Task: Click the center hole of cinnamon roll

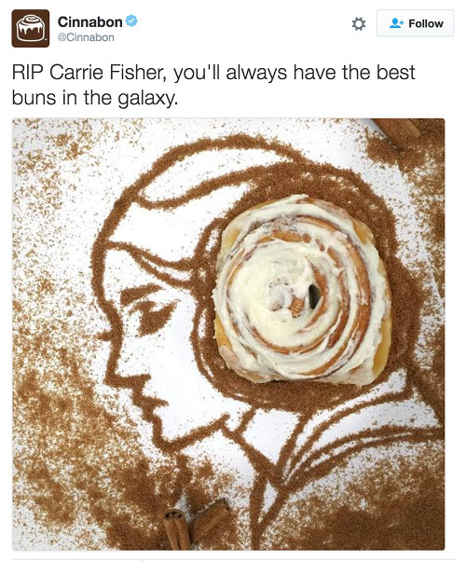Action: 314,295
